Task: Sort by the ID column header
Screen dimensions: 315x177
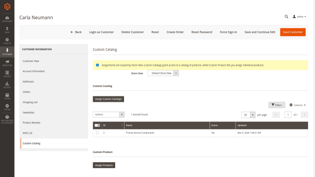Action: [113, 125]
